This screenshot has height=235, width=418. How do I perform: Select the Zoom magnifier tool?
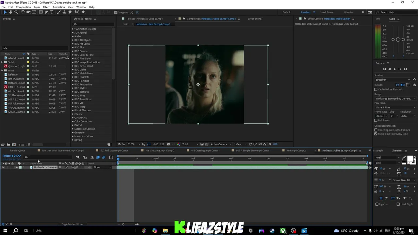click(x=16, y=12)
